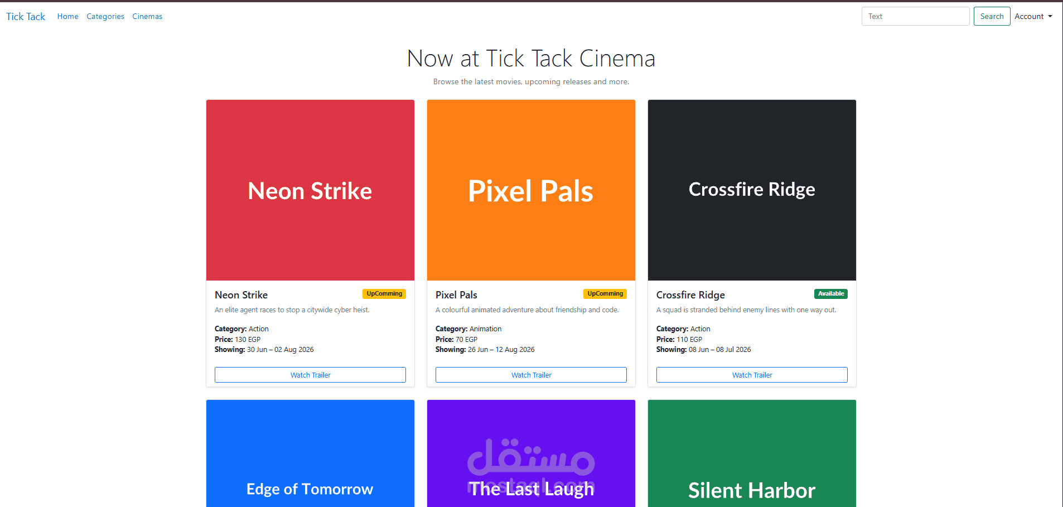Watch Trailer for Crossfire Ridge
Viewport: 1063px width, 507px height.
coord(752,375)
